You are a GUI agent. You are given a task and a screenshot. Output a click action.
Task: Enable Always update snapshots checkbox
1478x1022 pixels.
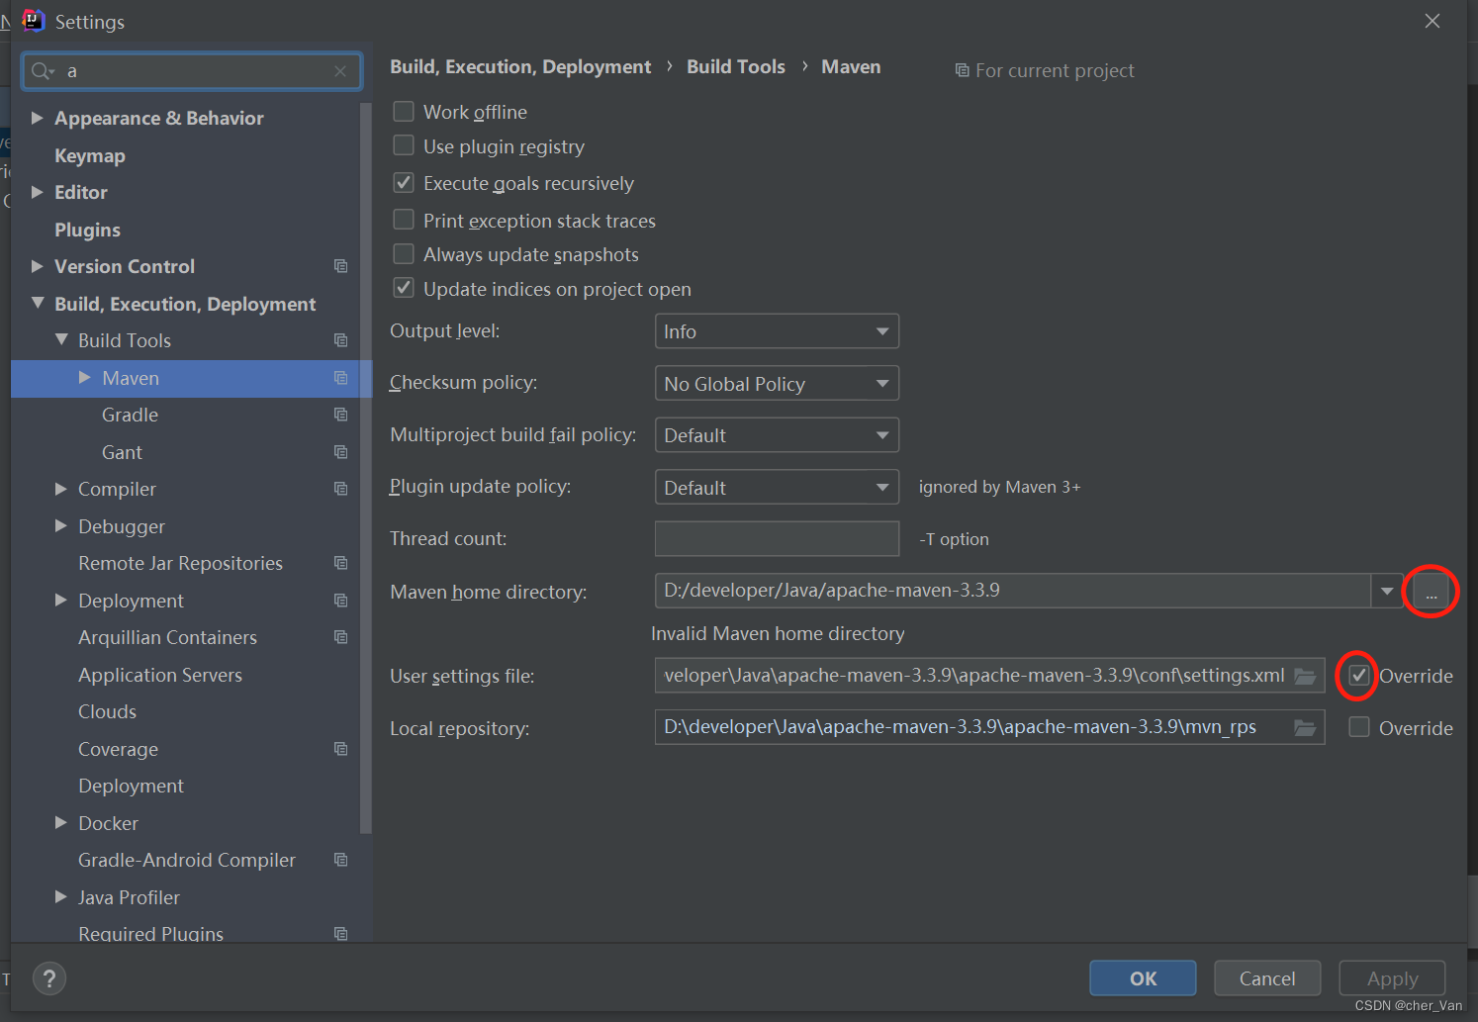click(x=404, y=254)
